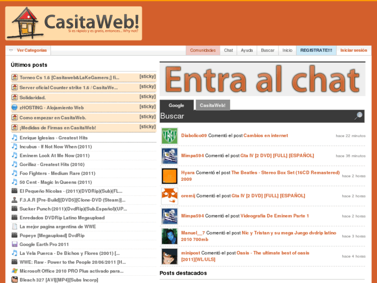
Task: Click music note icon beside Gorillaz Greatest Hits
Action: point(15,164)
